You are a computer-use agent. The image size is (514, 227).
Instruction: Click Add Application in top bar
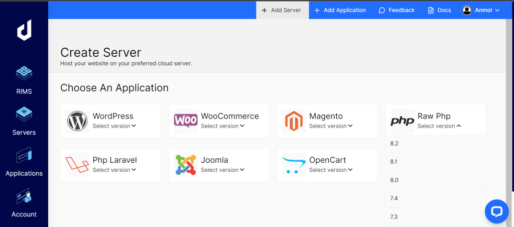click(340, 10)
